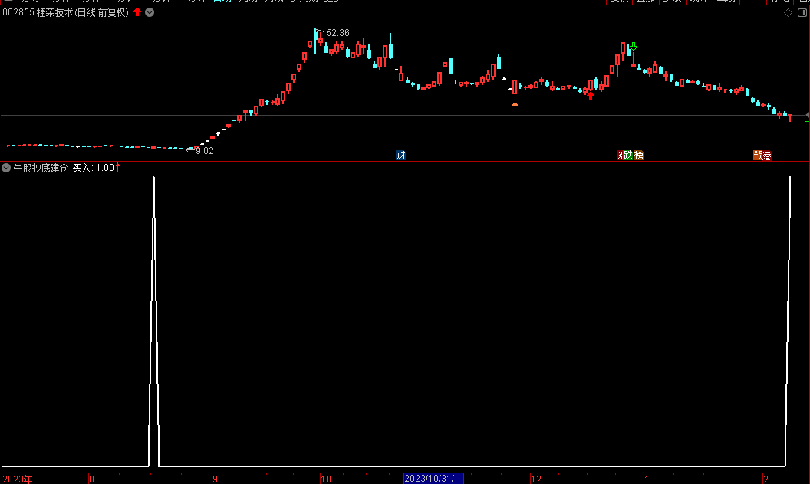Expand the 牛股抄底建仓 indicator menu
Screen dimensions: 810x484
6,168
